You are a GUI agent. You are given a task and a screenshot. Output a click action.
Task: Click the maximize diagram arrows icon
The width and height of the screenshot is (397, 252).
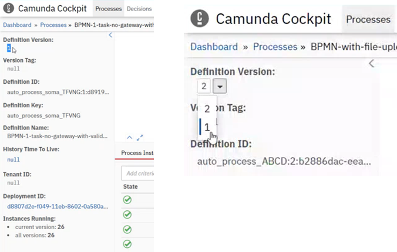pyautogui.click(x=140, y=138)
